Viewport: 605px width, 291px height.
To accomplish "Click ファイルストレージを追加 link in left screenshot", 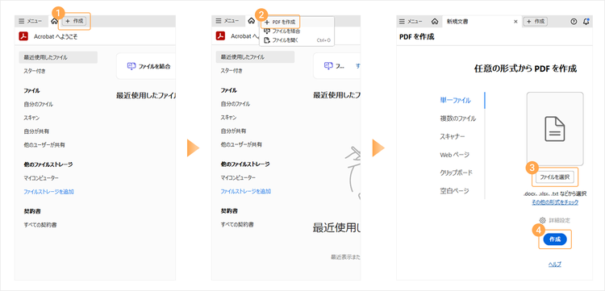I will pos(48,192).
